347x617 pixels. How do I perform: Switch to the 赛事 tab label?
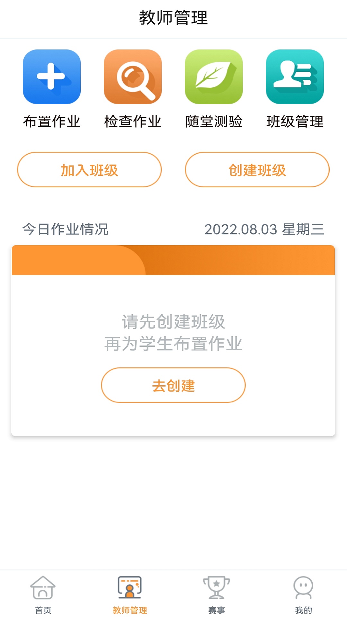pyautogui.click(x=217, y=610)
